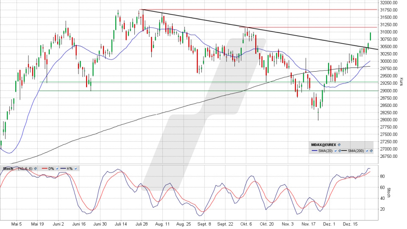
Task: Uncheck the K% line checkbox
Action: (75, 168)
